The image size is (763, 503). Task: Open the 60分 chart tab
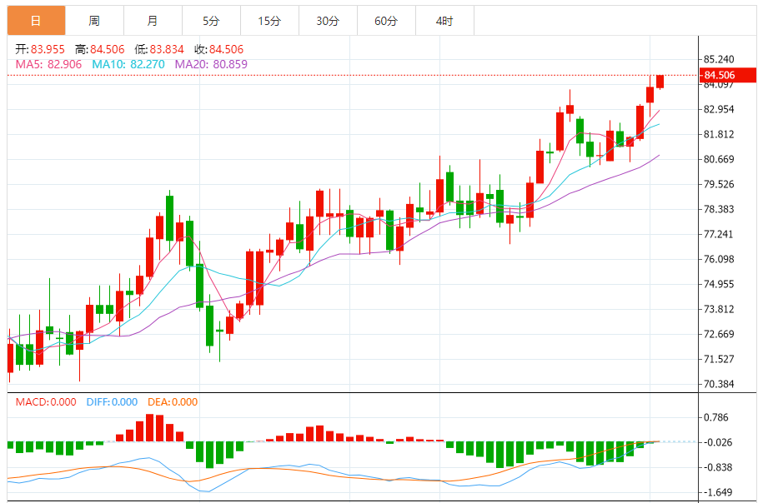coord(386,21)
